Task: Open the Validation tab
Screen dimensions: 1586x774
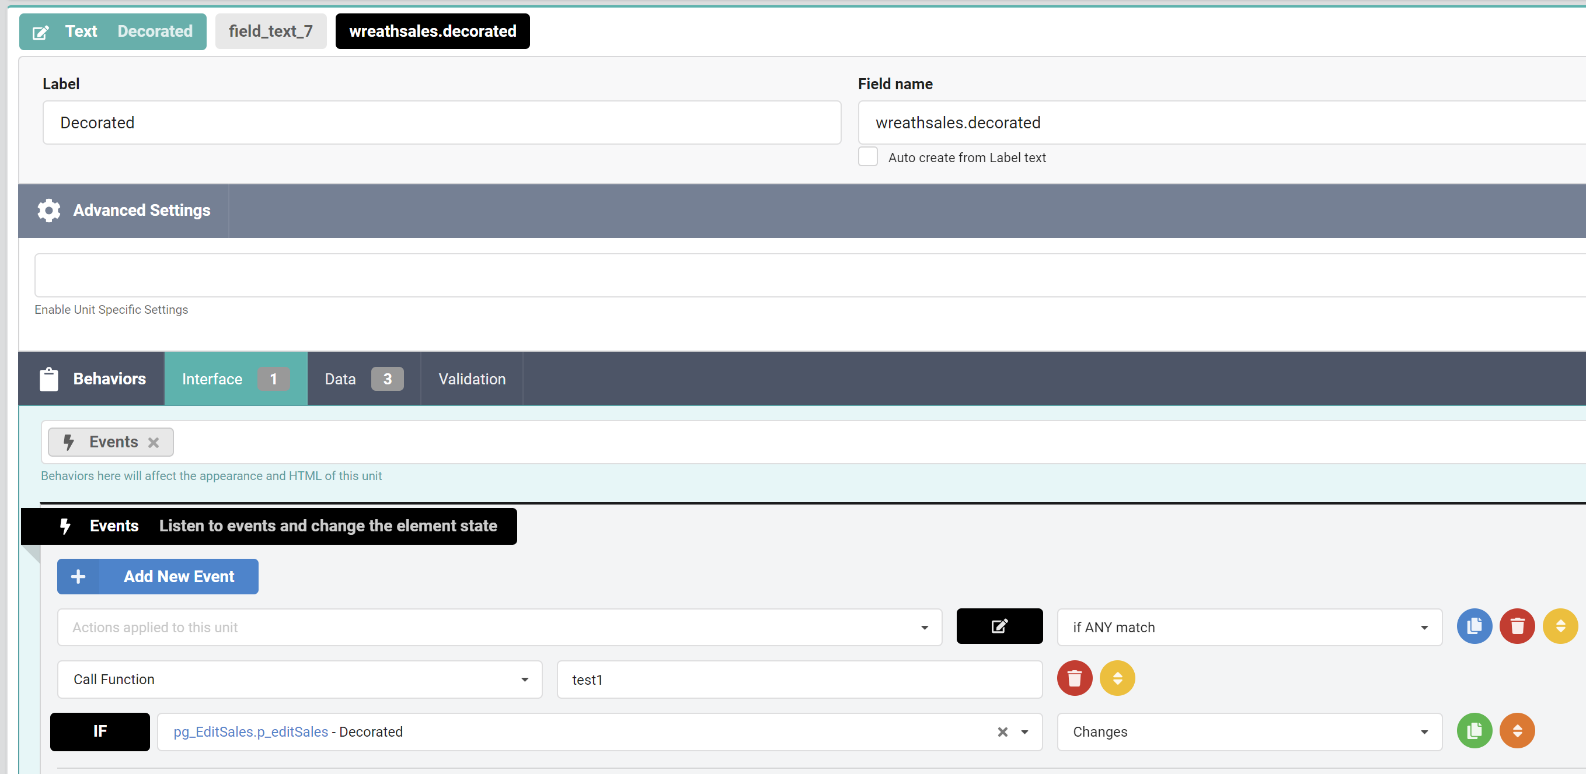Action: click(472, 379)
